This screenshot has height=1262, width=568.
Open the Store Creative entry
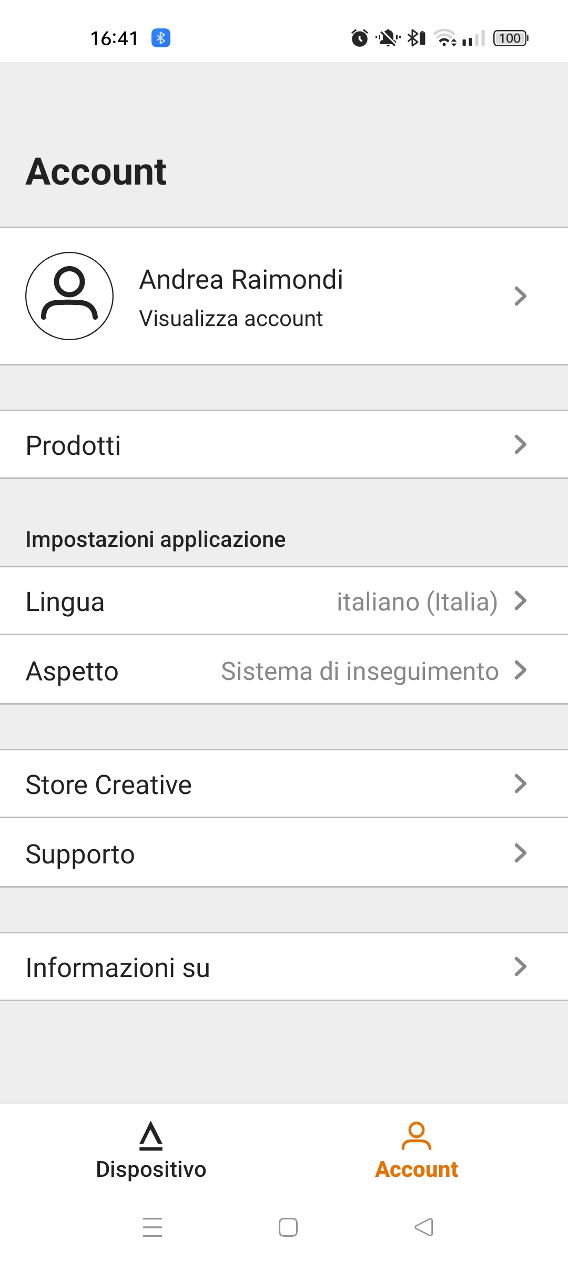pos(284,784)
